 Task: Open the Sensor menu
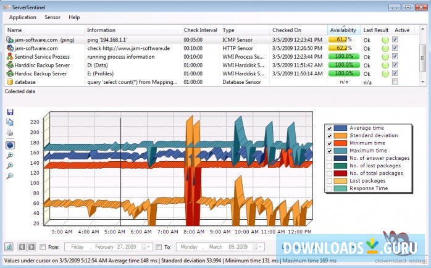point(52,17)
